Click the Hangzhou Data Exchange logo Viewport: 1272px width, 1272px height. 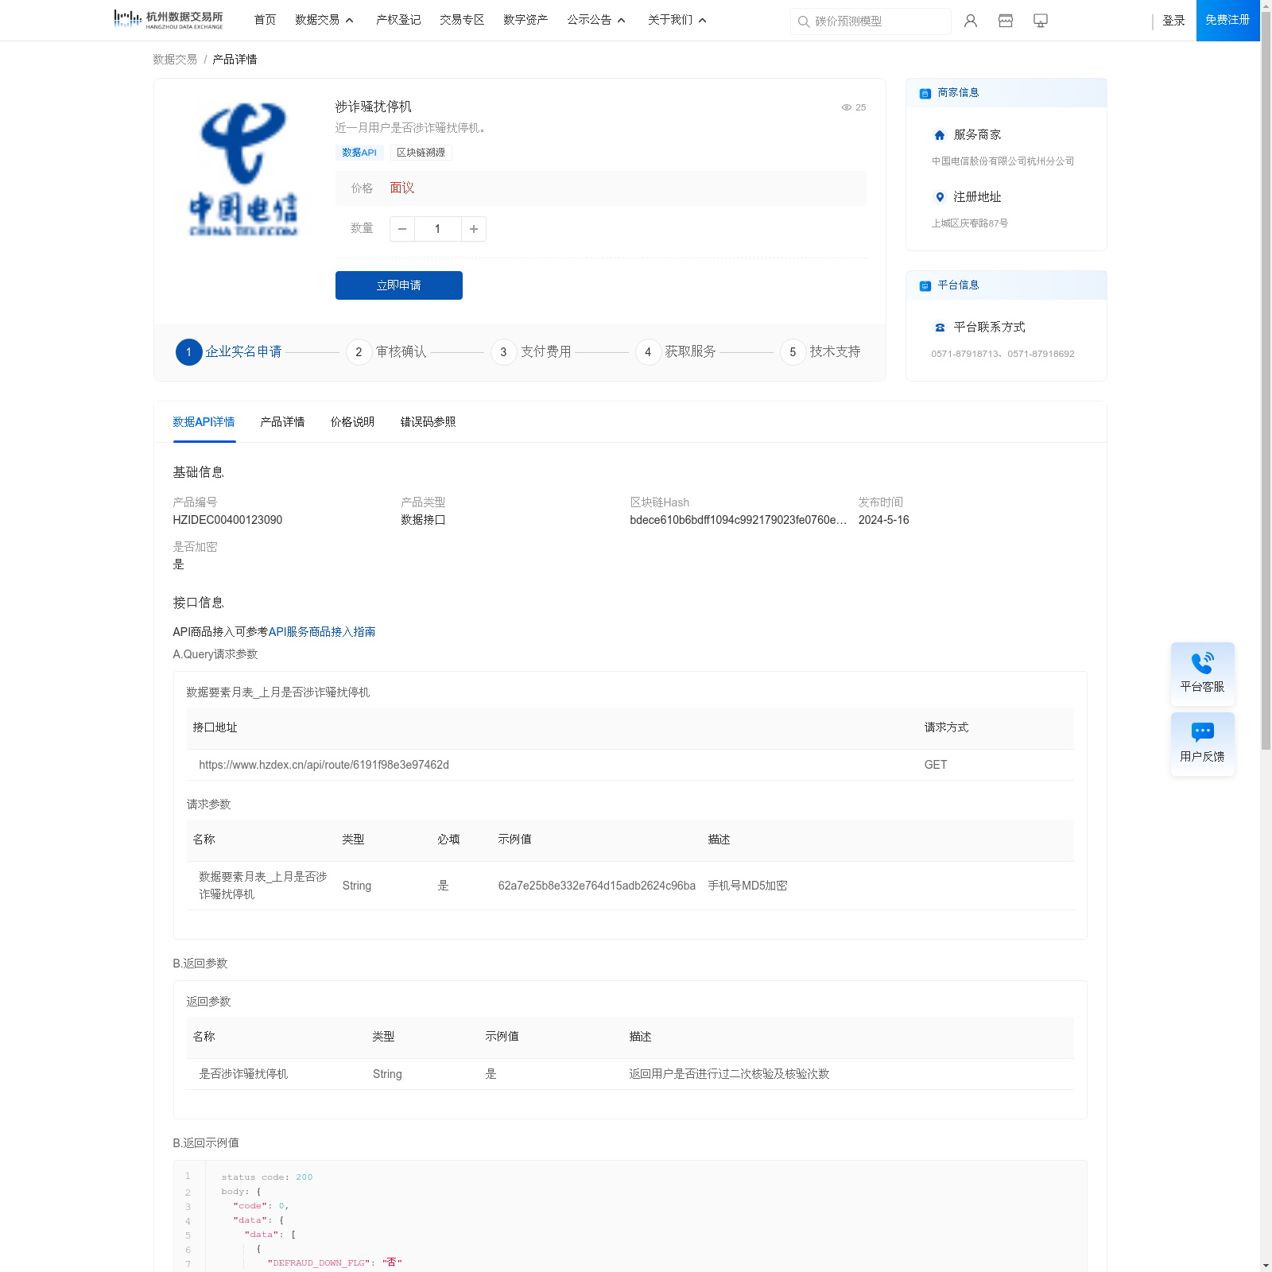(169, 19)
